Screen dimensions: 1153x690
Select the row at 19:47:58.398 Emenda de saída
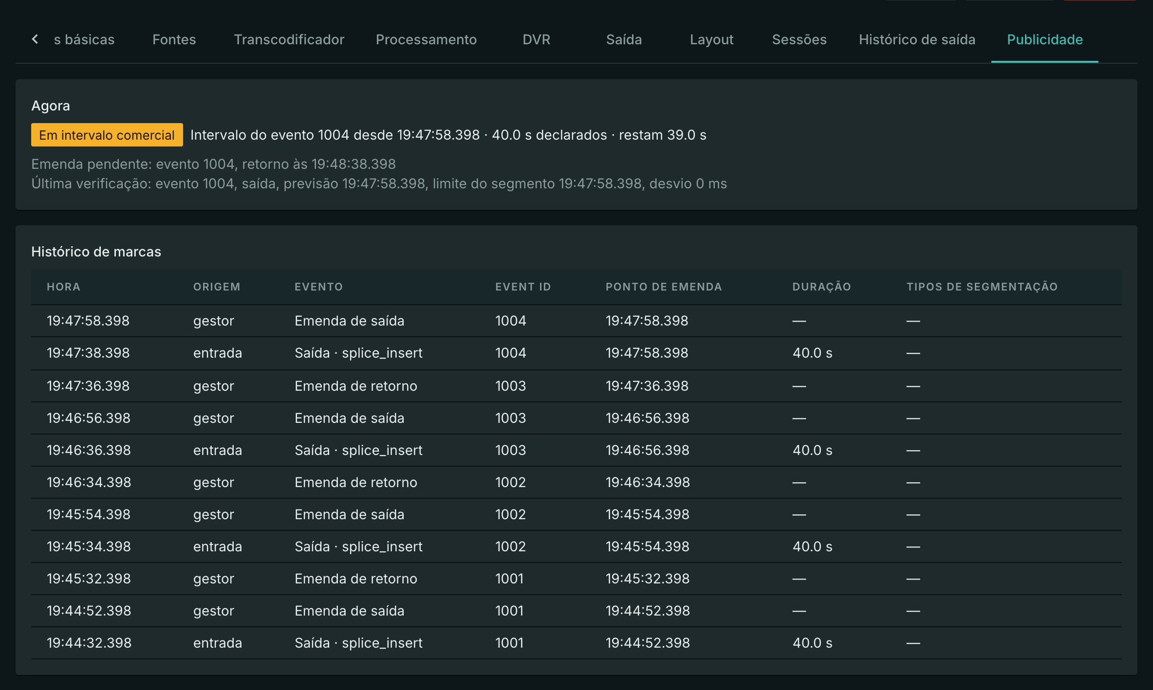576,321
